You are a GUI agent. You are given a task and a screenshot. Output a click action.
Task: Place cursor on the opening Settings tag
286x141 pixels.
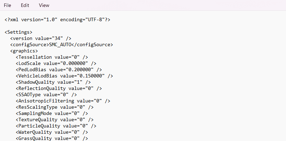click(18, 32)
